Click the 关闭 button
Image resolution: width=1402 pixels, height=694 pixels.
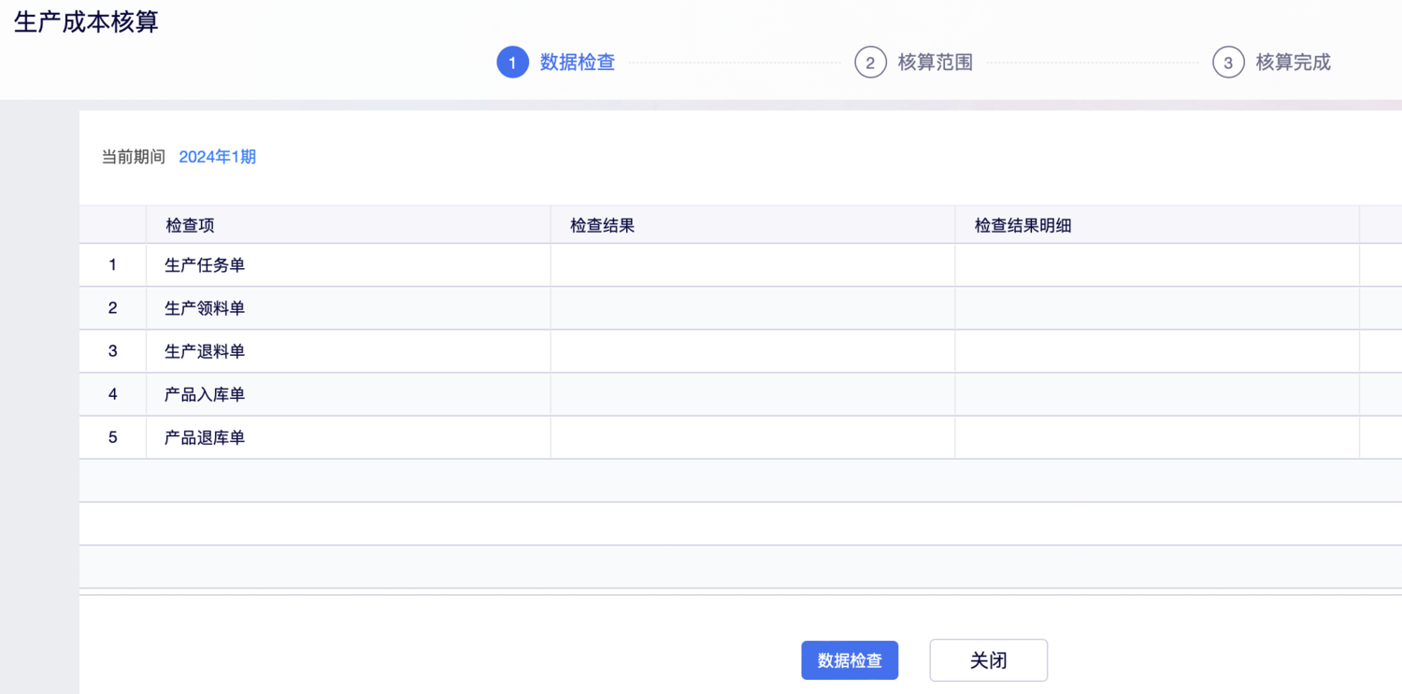pyautogui.click(x=988, y=660)
